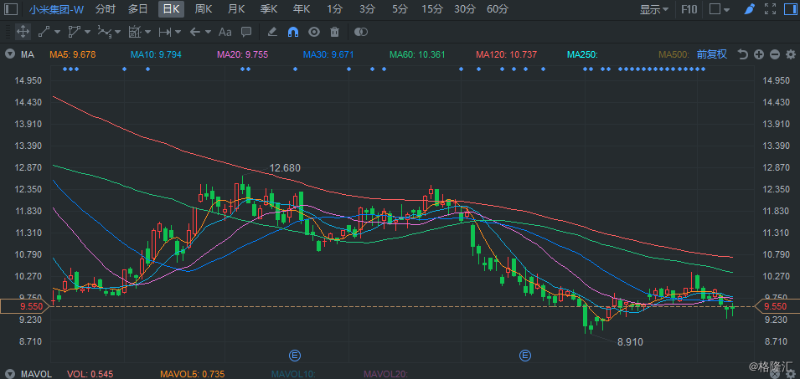Toggle the left sidebar panel
The height and width of the screenshot is (379, 800).
[x=10, y=8]
